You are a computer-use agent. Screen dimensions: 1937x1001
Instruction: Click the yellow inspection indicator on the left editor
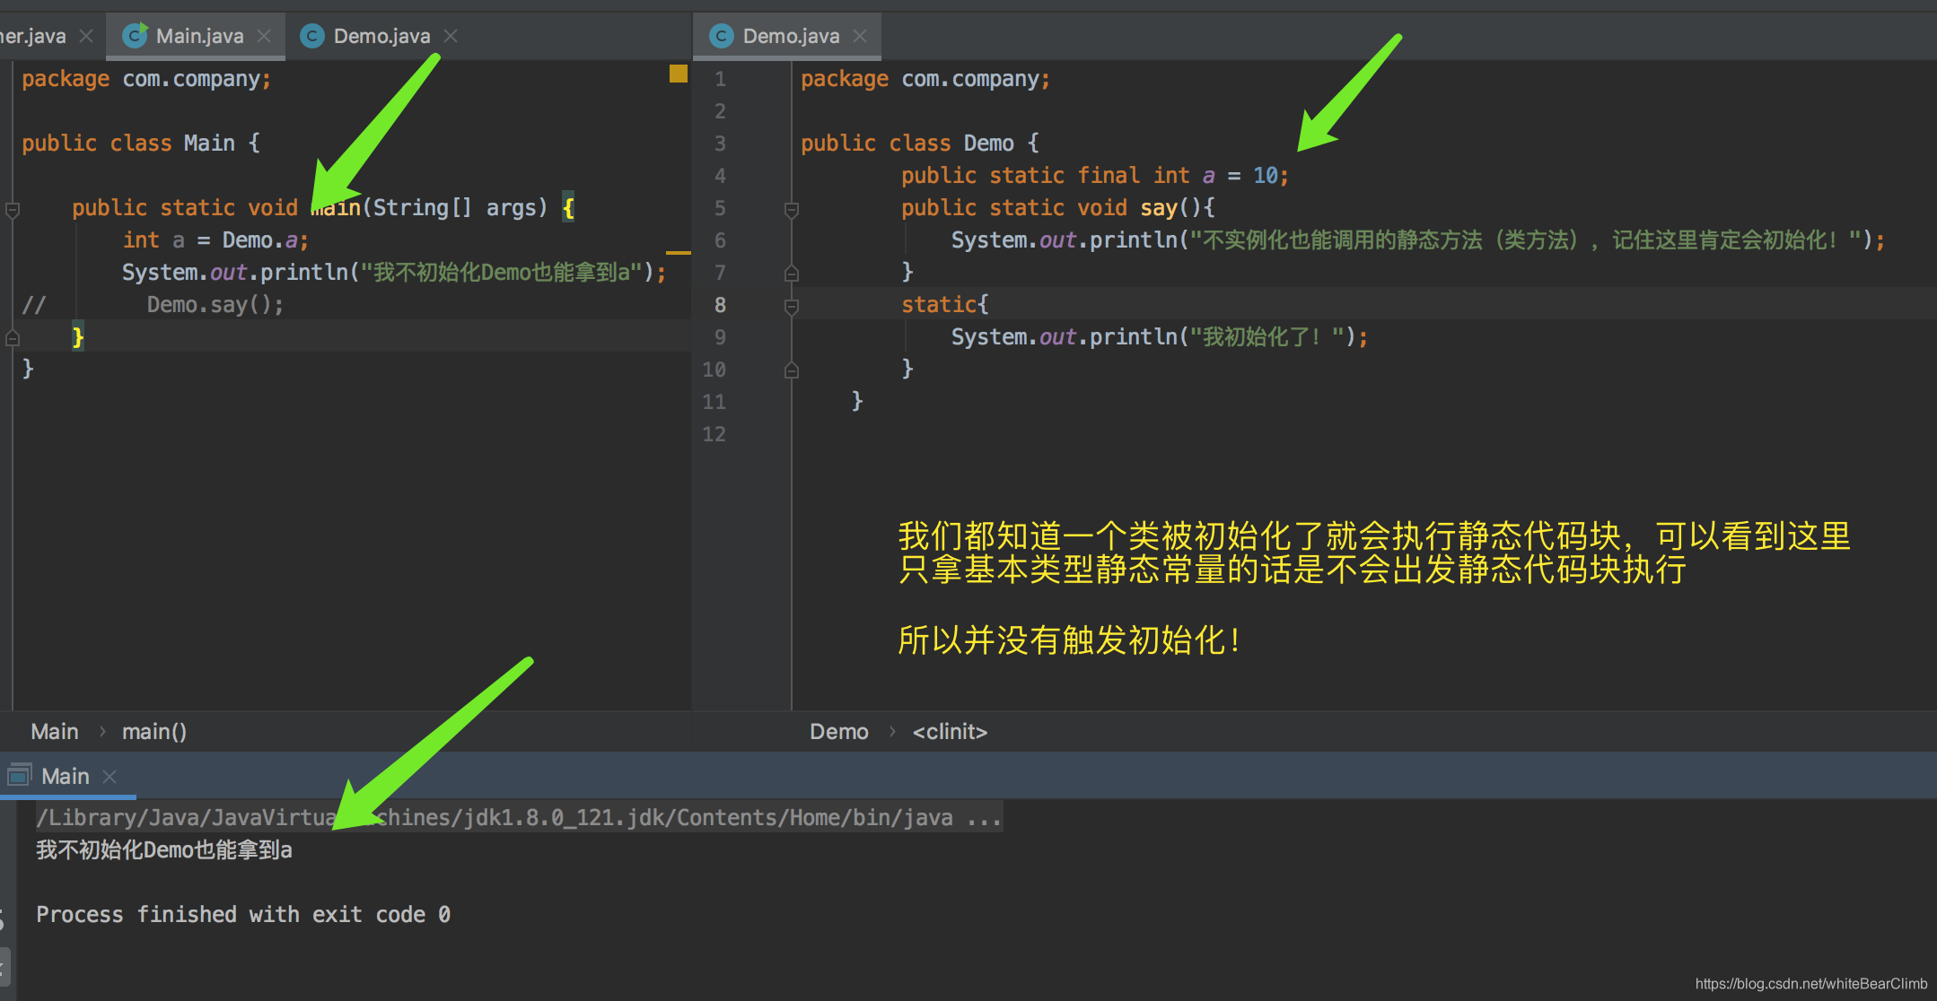coord(678,74)
